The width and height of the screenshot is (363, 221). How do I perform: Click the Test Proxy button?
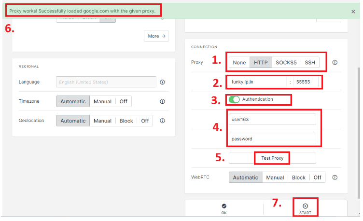272,158
